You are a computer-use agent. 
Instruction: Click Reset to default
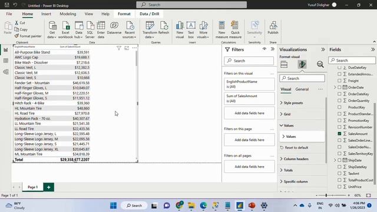tap(294, 148)
